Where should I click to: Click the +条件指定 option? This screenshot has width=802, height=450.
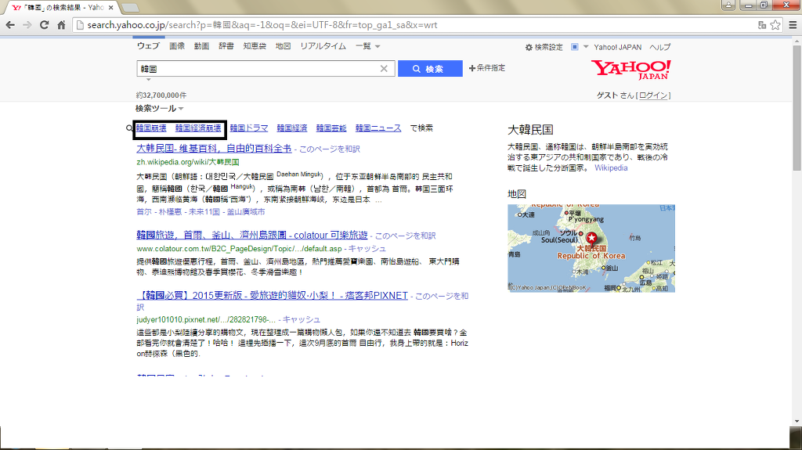[487, 68]
